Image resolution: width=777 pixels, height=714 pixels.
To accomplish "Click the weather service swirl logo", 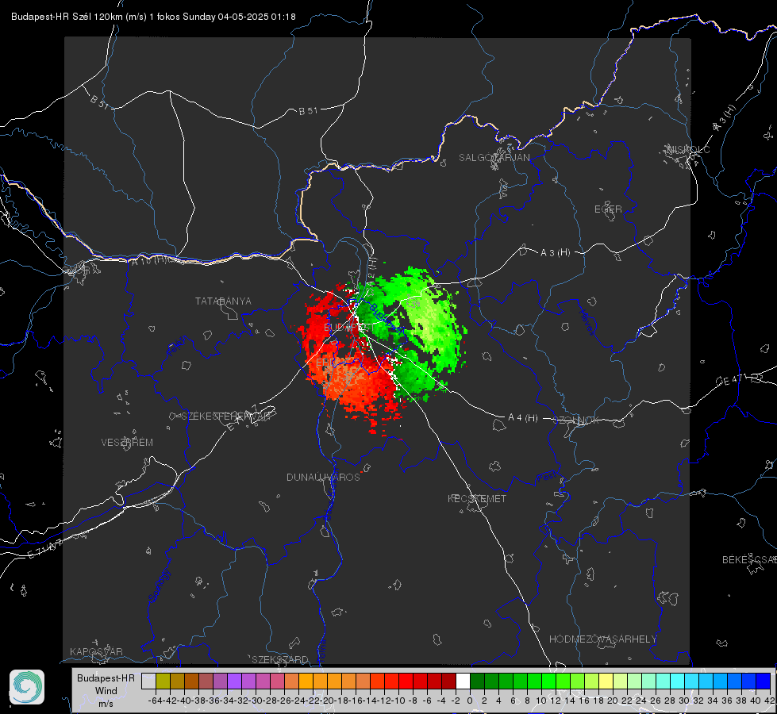I will point(27,687).
